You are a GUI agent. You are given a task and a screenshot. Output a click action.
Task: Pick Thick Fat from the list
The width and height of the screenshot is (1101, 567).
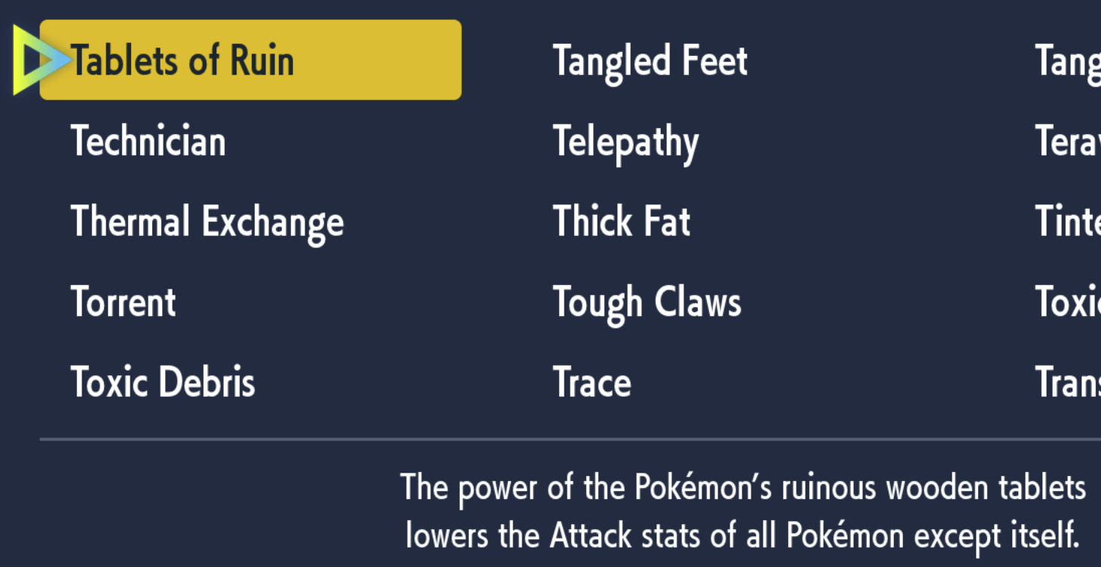pos(622,221)
